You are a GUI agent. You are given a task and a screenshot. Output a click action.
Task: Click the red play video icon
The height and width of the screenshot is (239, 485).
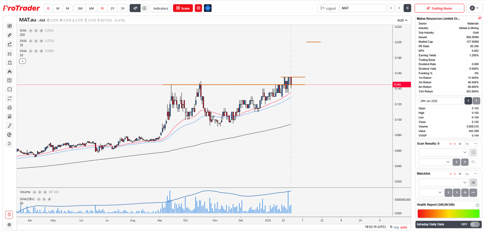(198, 8)
